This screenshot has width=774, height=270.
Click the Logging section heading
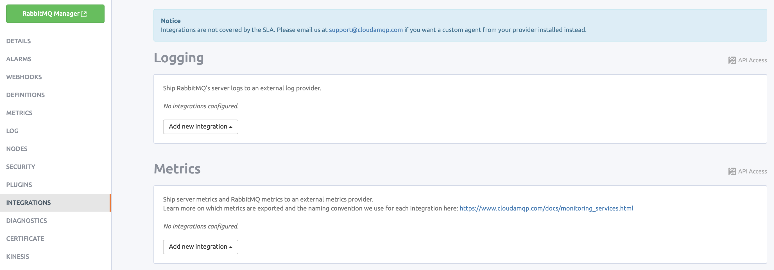pyautogui.click(x=179, y=58)
